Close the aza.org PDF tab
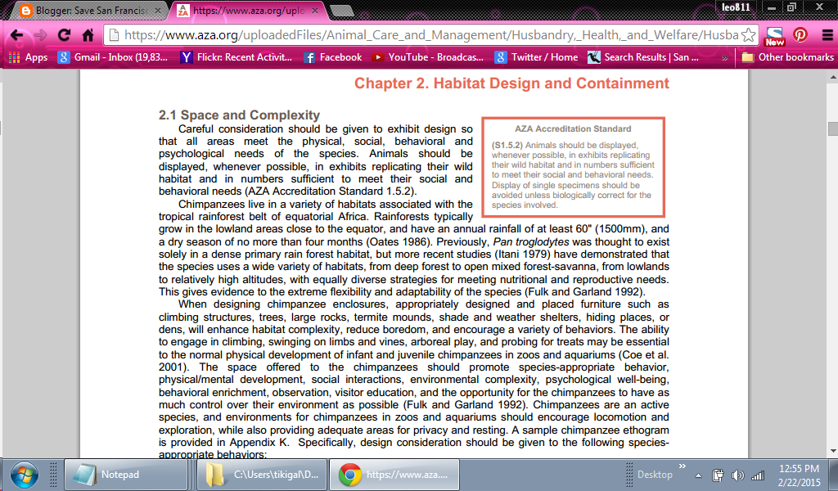Viewport: 838px width, 491px height. click(x=315, y=10)
